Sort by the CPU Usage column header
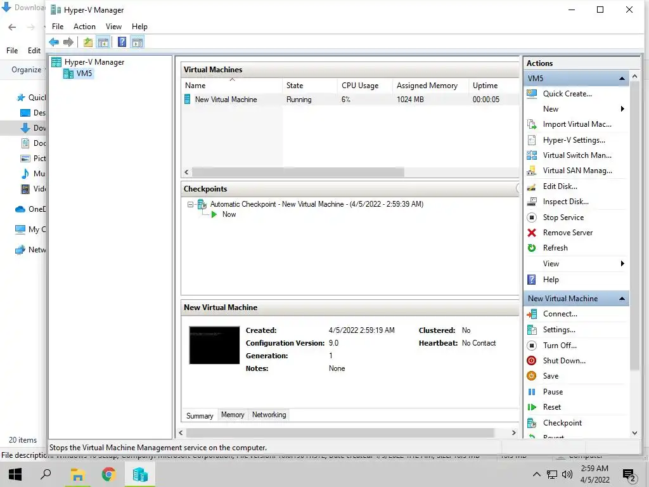 (x=365, y=86)
